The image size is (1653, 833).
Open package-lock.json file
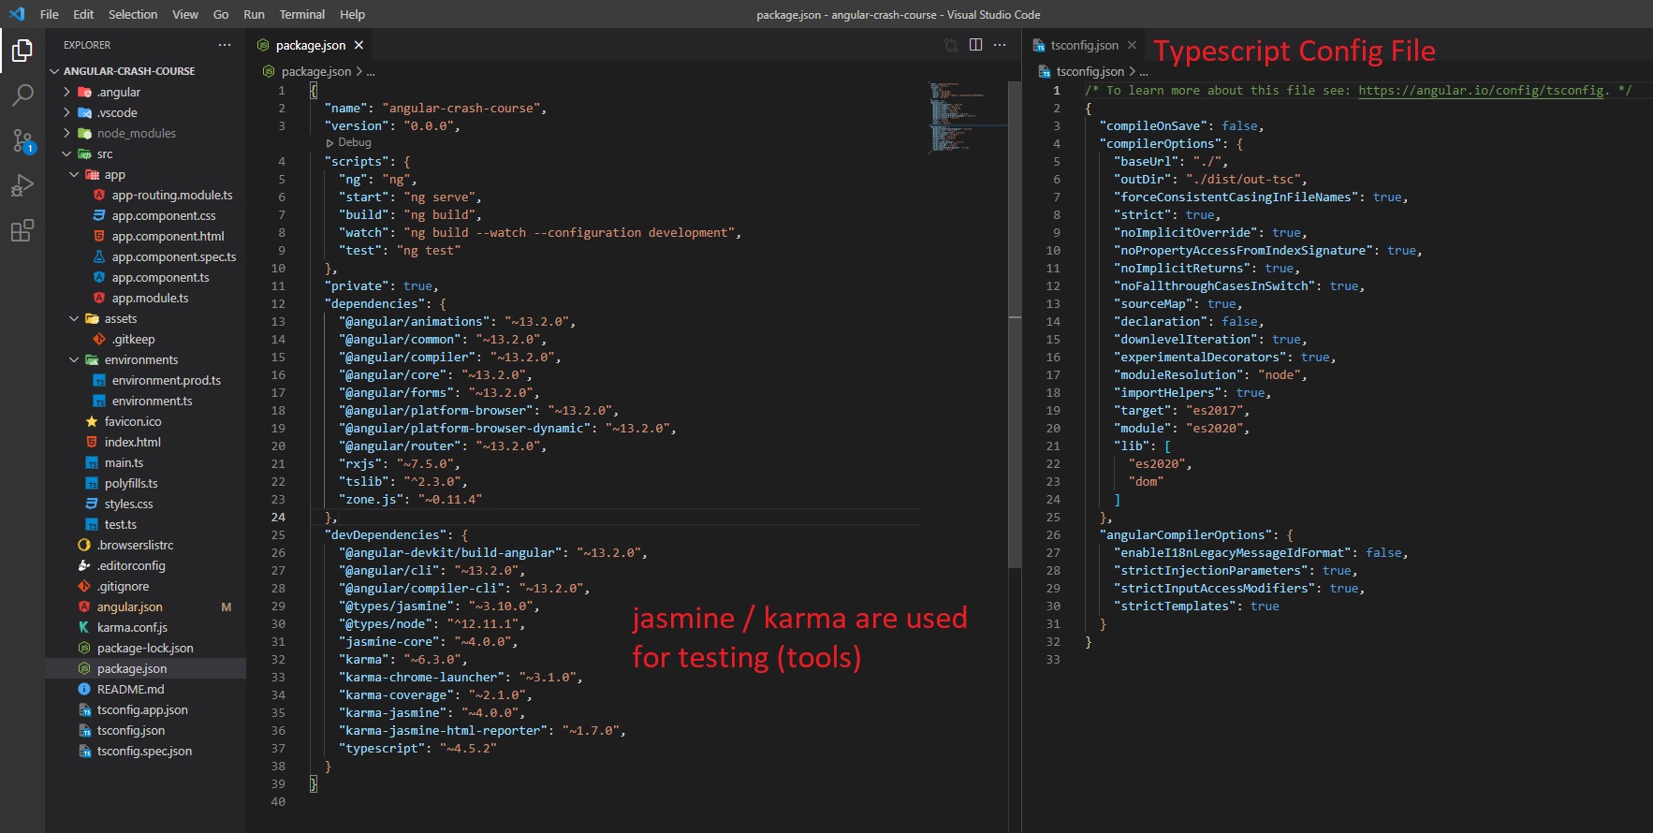tap(145, 648)
